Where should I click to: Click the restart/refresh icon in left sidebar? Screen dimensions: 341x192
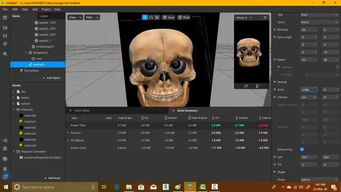point(5,44)
